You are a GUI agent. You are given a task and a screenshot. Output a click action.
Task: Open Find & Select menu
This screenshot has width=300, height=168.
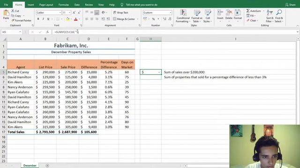(279, 16)
